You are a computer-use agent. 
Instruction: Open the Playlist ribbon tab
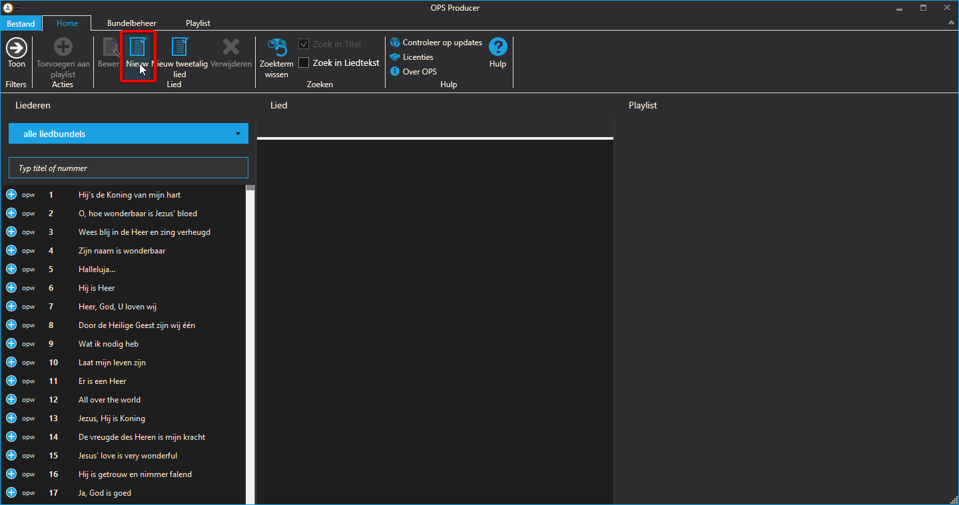pyautogui.click(x=198, y=23)
